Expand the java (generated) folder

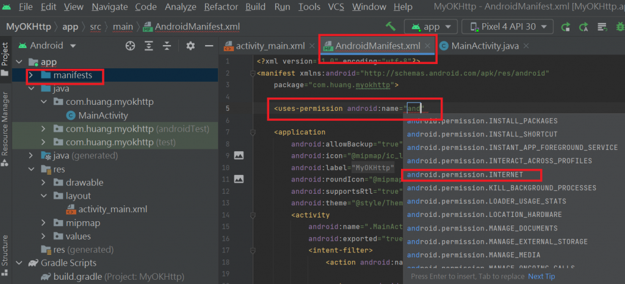(31, 155)
